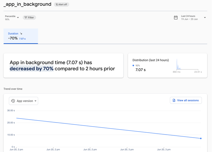Image resolution: width=212 pixels, height=152 pixels.
Task: Click the '860 ms' histogram axis label
Action: pyautogui.click(x=177, y=72)
